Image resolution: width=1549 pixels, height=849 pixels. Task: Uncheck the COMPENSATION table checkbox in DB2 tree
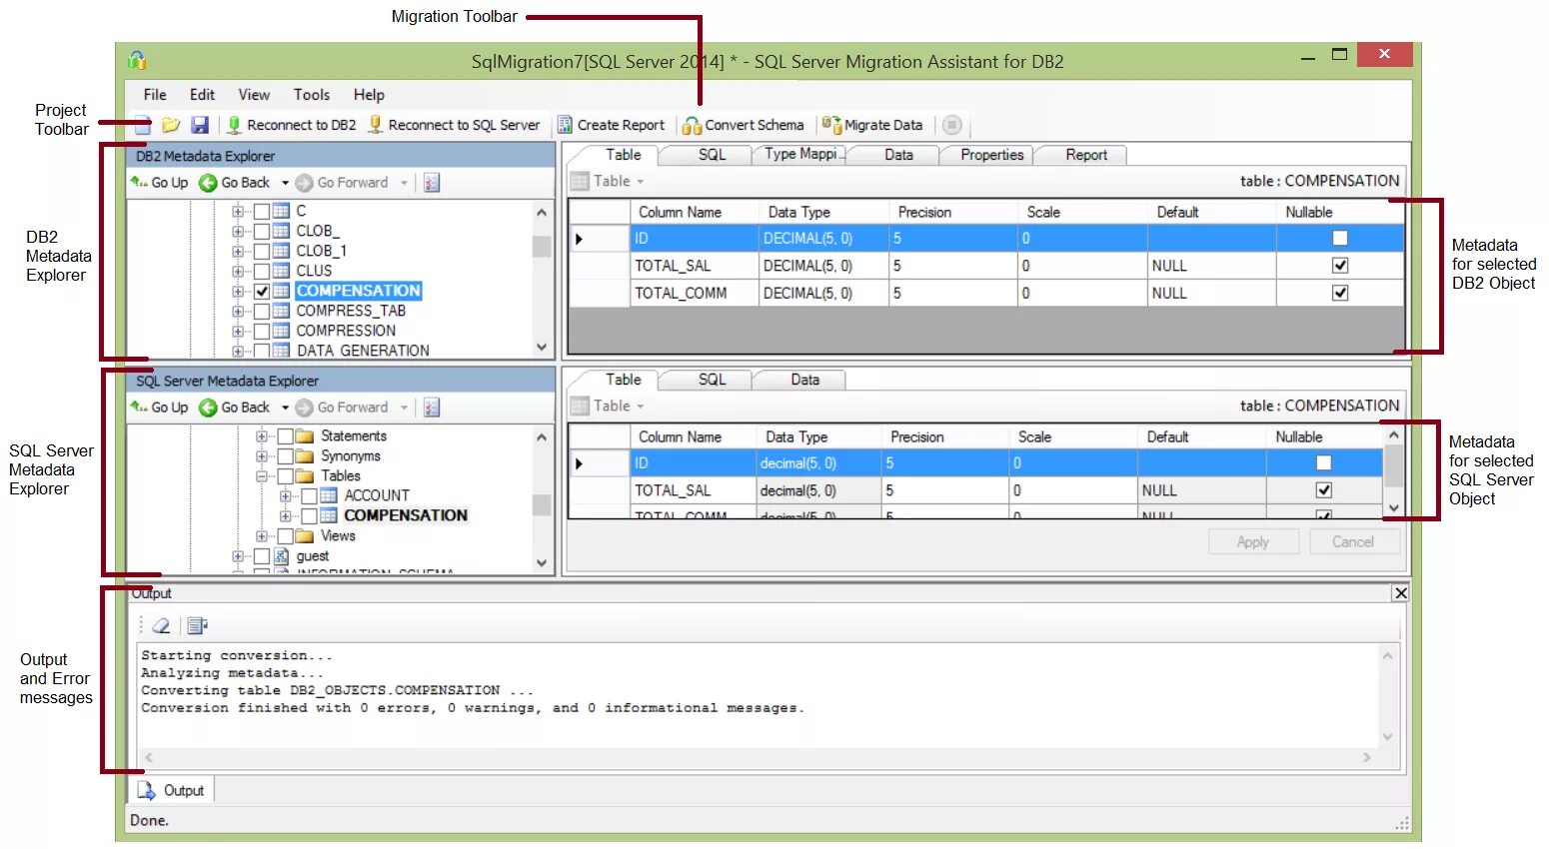click(x=262, y=291)
